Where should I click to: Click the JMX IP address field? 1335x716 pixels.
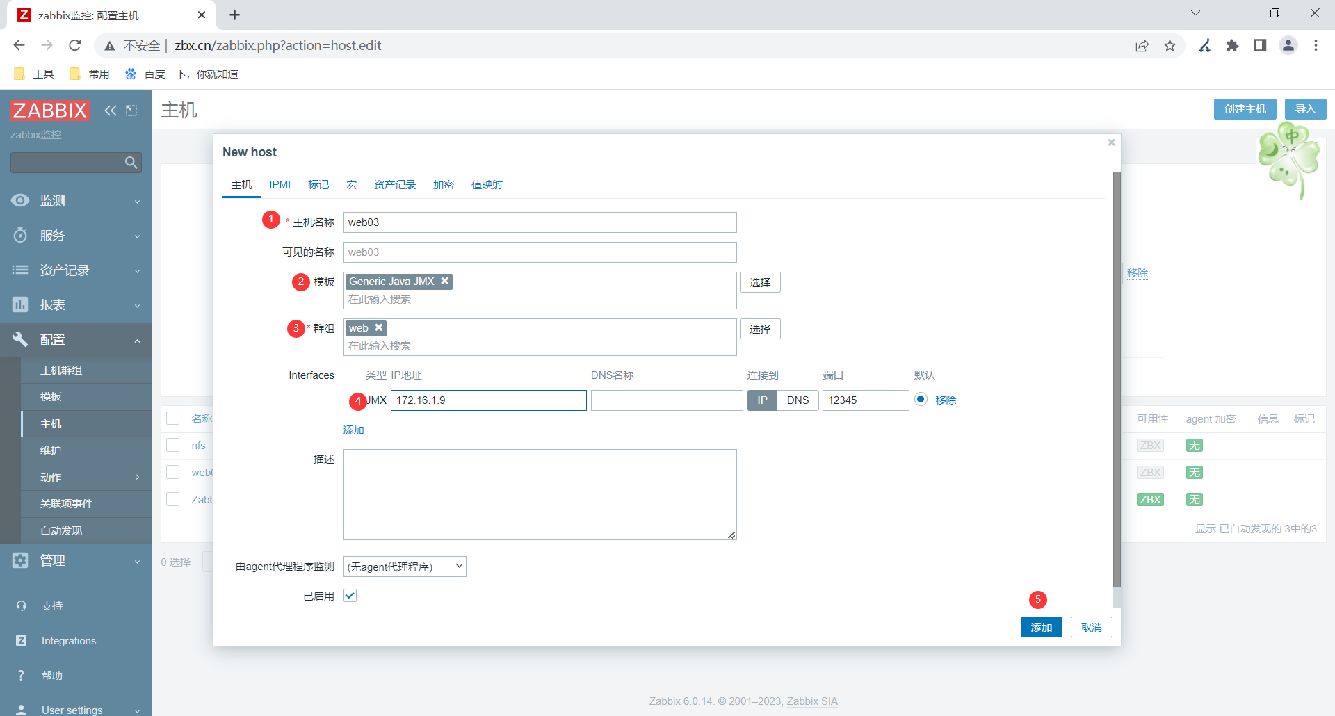click(488, 400)
